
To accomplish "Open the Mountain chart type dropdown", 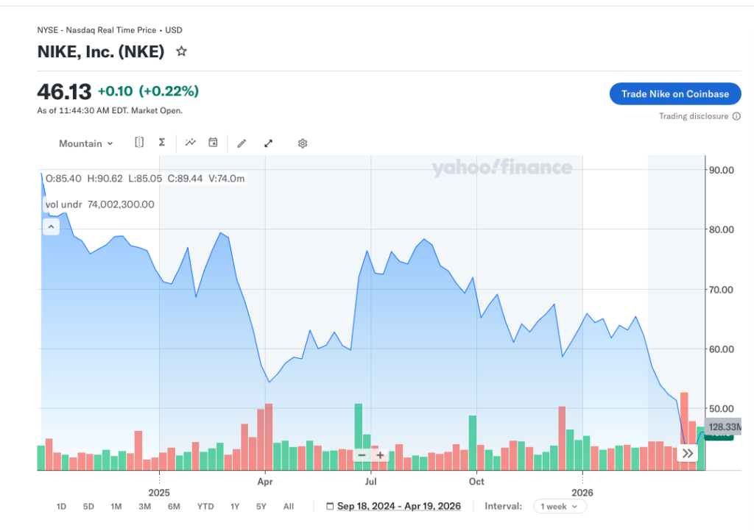I will click(x=86, y=143).
